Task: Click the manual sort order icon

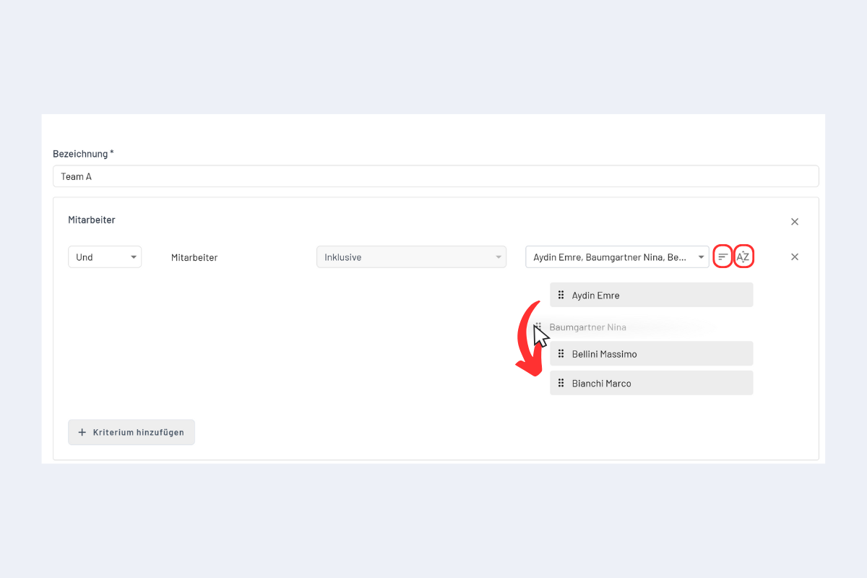Action: [x=722, y=257]
